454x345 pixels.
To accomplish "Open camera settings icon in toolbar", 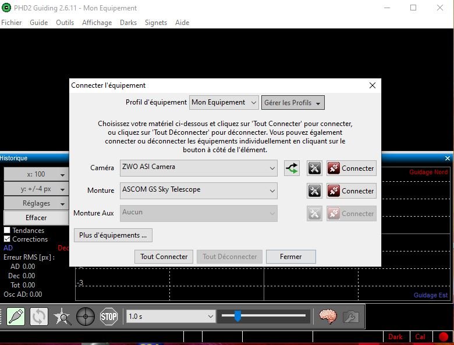I will (x=350, y=317).
